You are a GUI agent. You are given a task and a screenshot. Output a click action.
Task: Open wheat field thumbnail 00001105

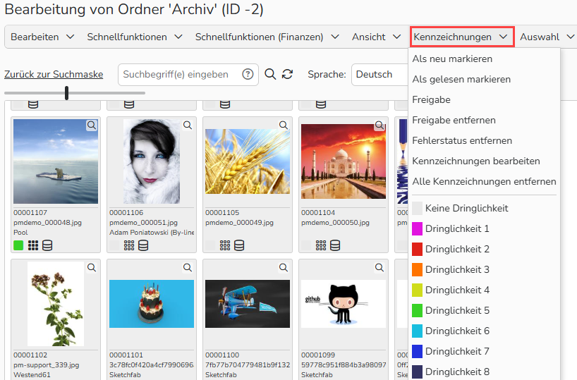[x=248, y=161]
